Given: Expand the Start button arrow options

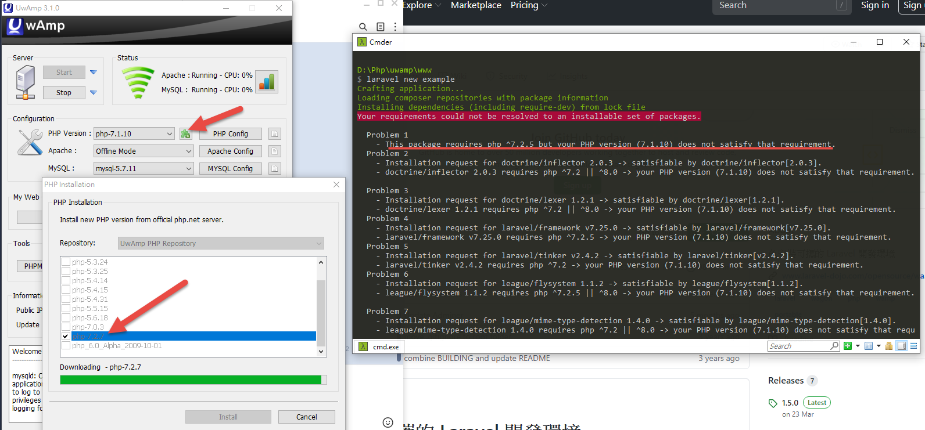Looking at the screenshot, I should [x=94, y=73].
